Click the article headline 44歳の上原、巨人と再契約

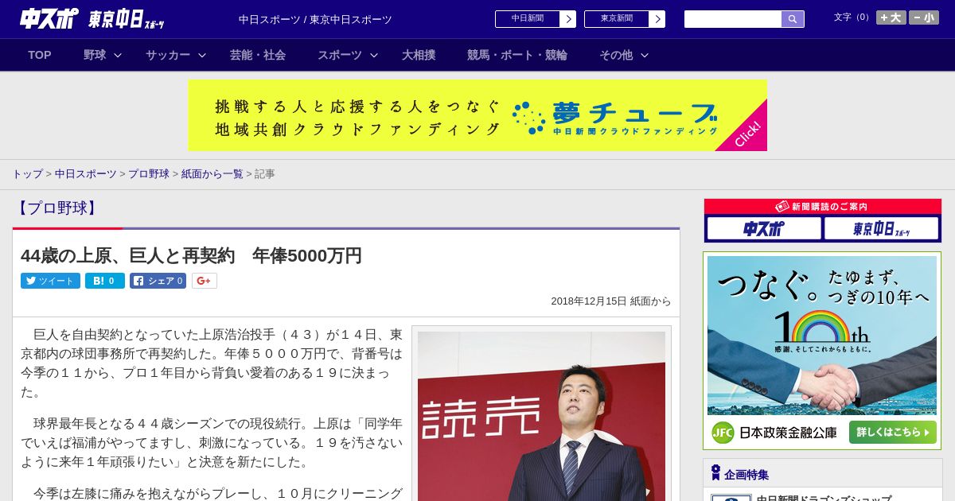pos(191,255)
